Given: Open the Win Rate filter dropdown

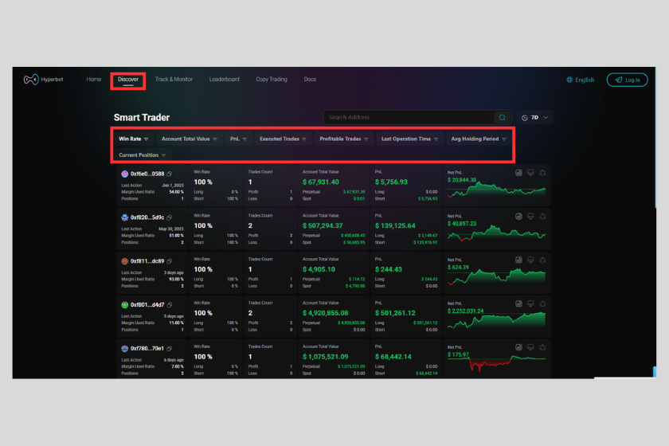Looking at the screenshot, I should click(x=134, y=139).
